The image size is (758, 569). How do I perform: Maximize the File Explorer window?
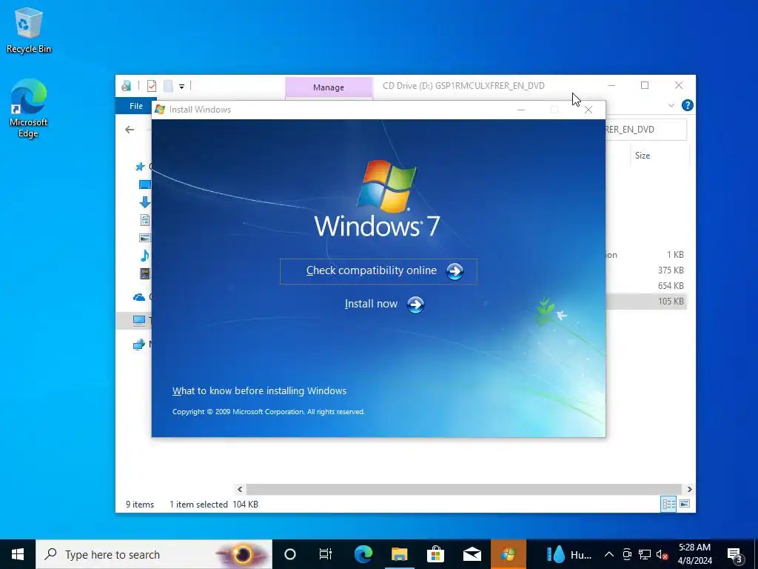(645, 86)
